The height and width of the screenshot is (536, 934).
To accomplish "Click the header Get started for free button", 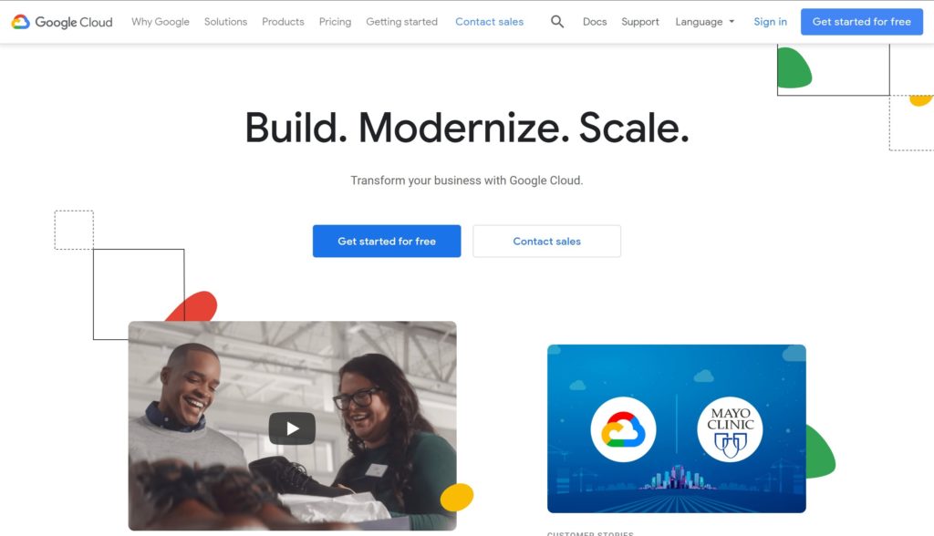I will coord(861,22).
